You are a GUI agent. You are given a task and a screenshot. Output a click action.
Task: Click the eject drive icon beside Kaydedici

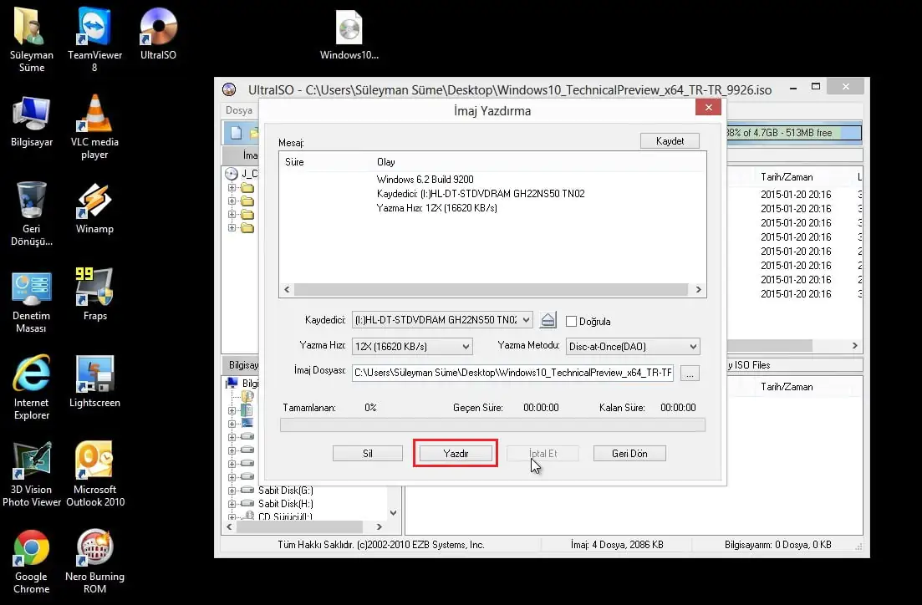click(548, 319)
